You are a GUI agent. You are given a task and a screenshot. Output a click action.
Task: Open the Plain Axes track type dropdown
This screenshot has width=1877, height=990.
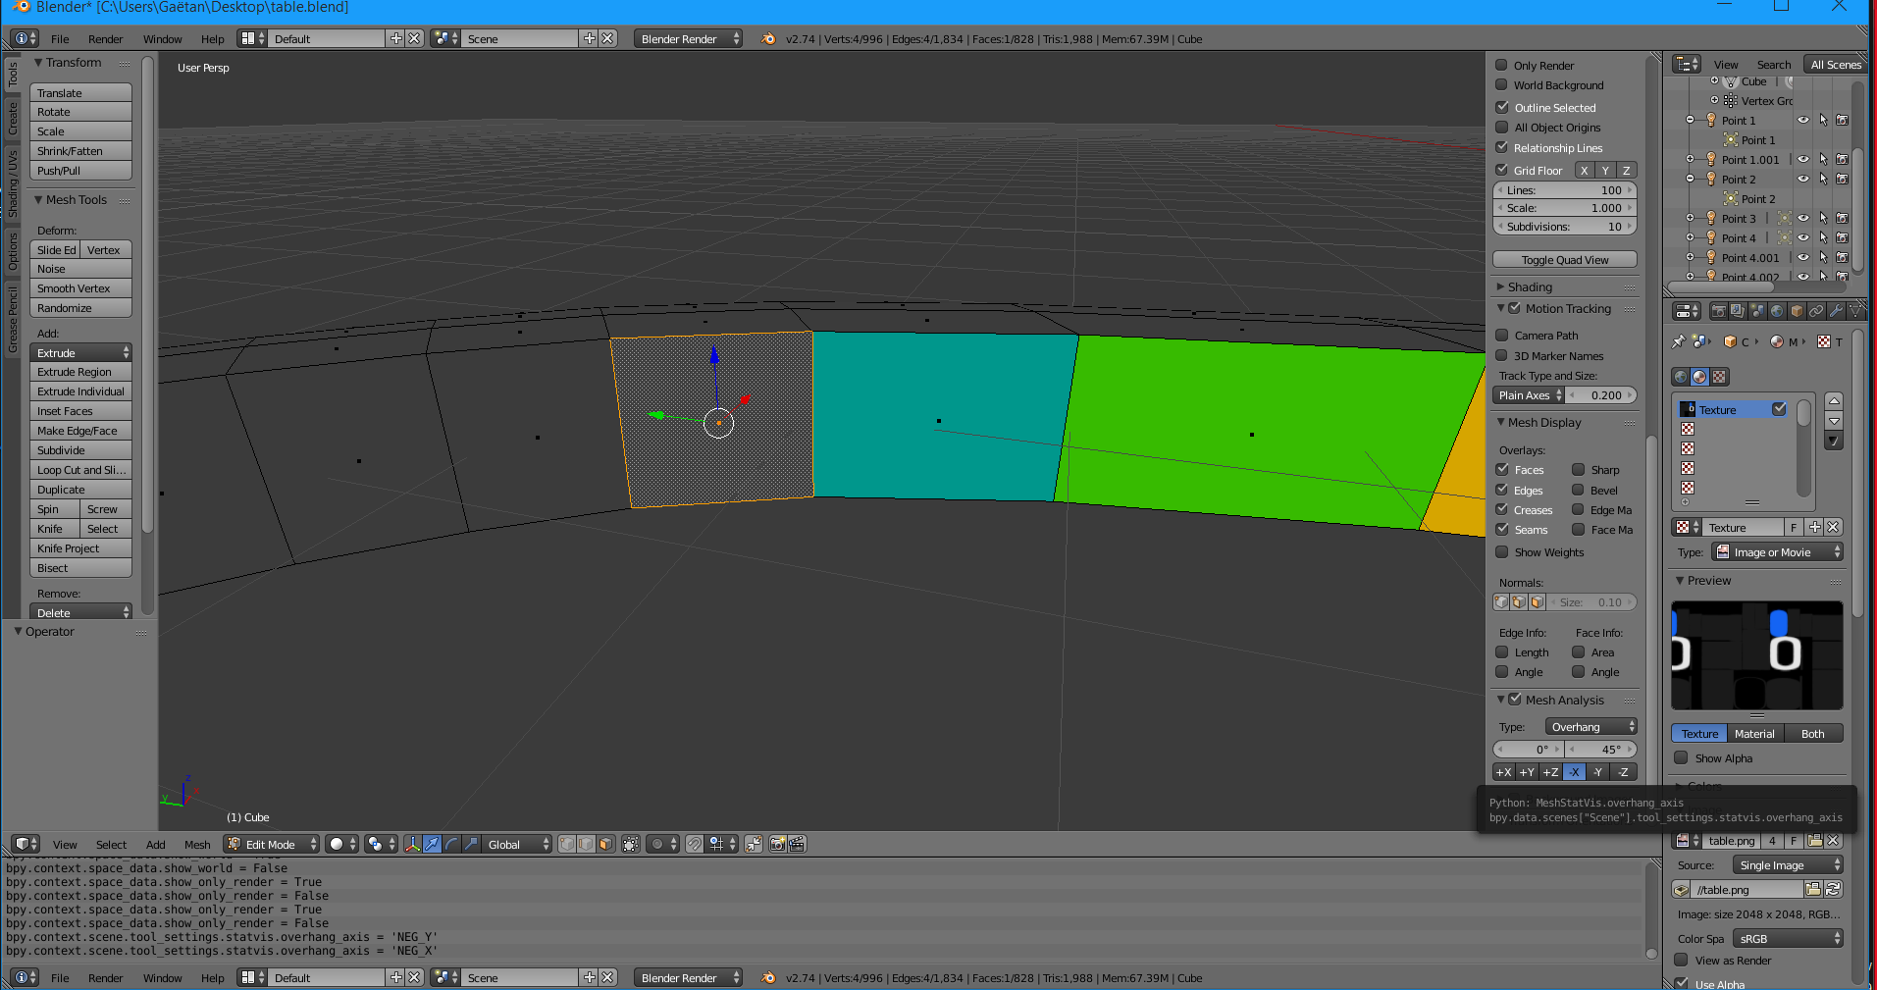point(1529,395)
